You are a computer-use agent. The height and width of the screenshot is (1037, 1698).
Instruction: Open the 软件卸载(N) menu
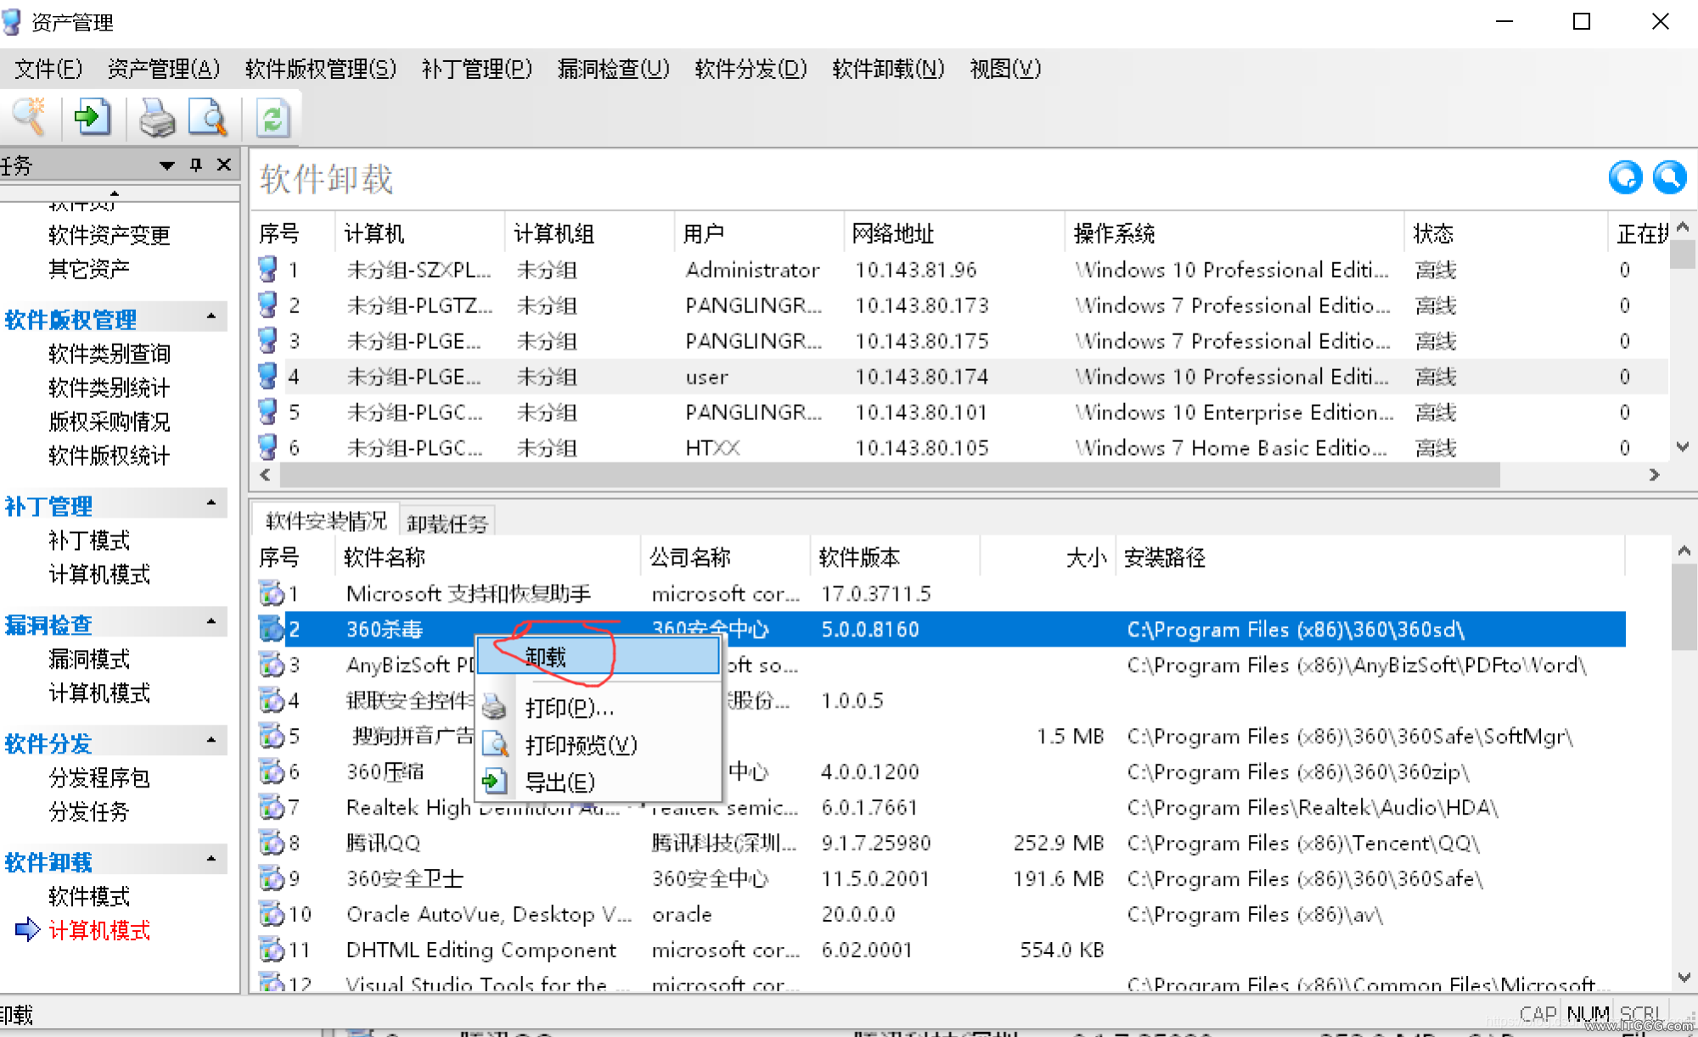(x=888, y=69)
